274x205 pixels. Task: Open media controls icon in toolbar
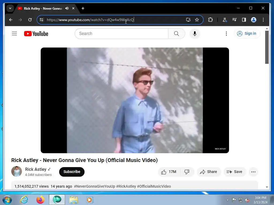coord(234,20)
